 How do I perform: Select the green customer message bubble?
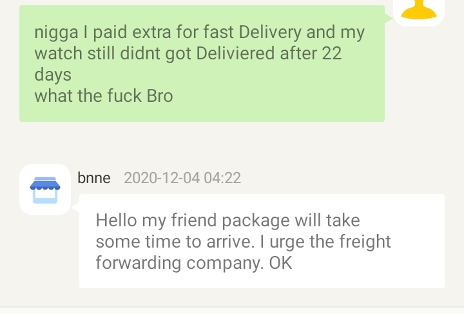click(x=202, y=63)
